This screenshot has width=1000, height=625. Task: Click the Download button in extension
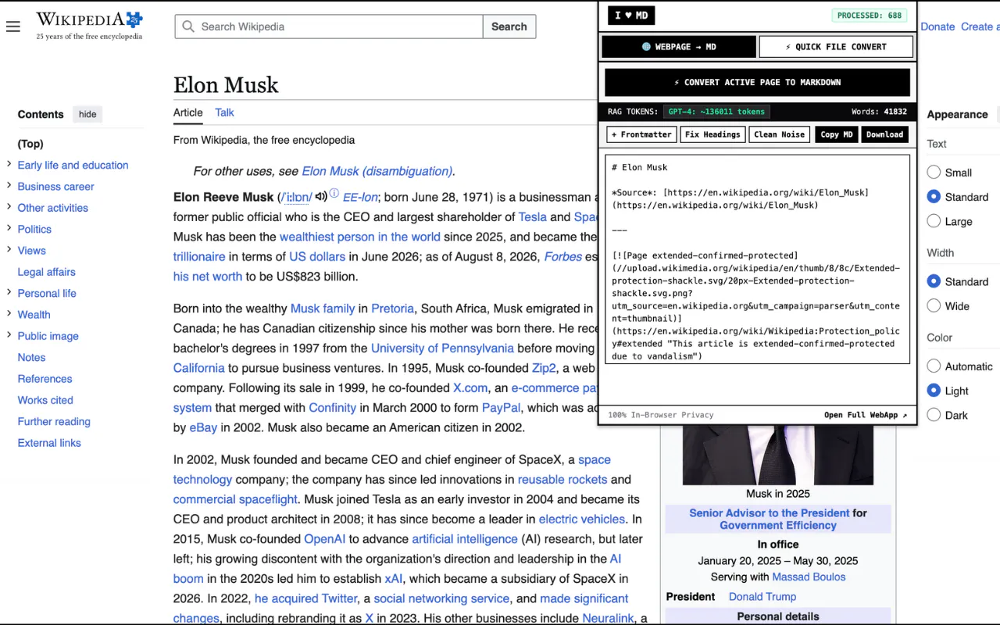click(884, 134)
